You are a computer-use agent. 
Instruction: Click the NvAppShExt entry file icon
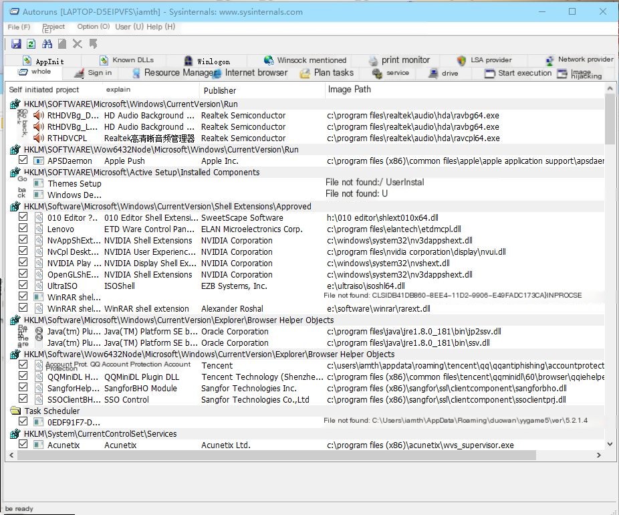pos(39,241)
